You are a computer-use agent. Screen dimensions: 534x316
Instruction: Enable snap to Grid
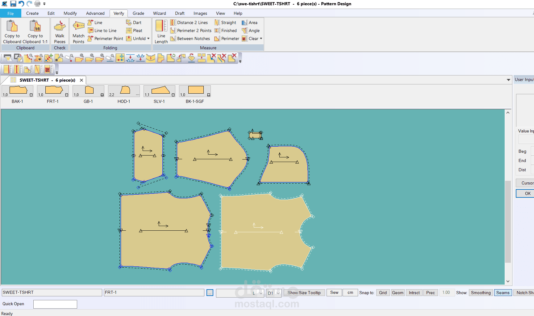[x=383, y=293]
